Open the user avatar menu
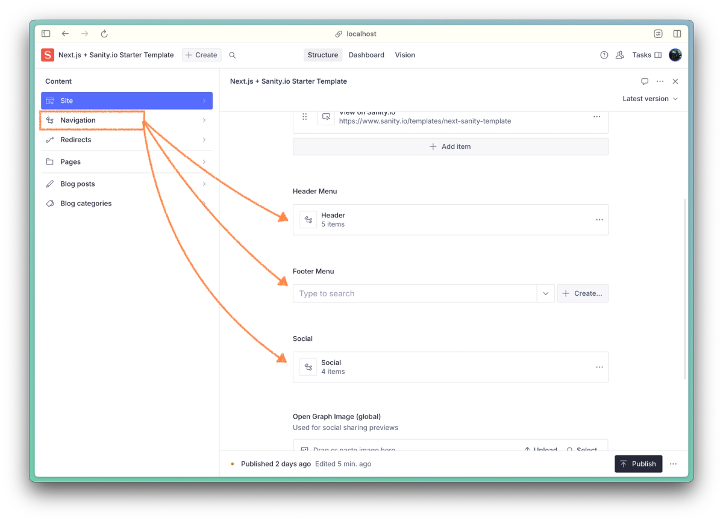 coord(675,55)
